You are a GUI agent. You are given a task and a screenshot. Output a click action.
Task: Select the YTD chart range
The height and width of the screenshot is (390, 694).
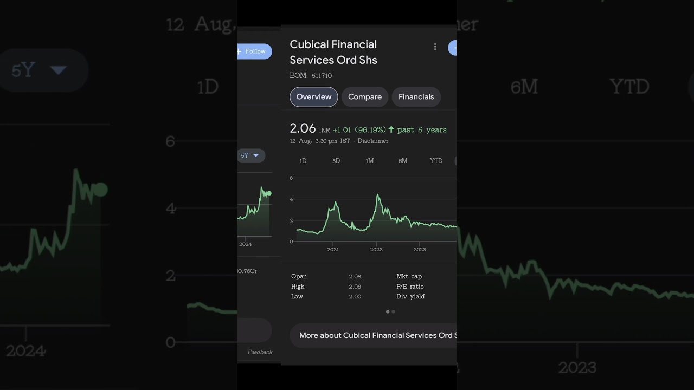(x=436, y=161)
